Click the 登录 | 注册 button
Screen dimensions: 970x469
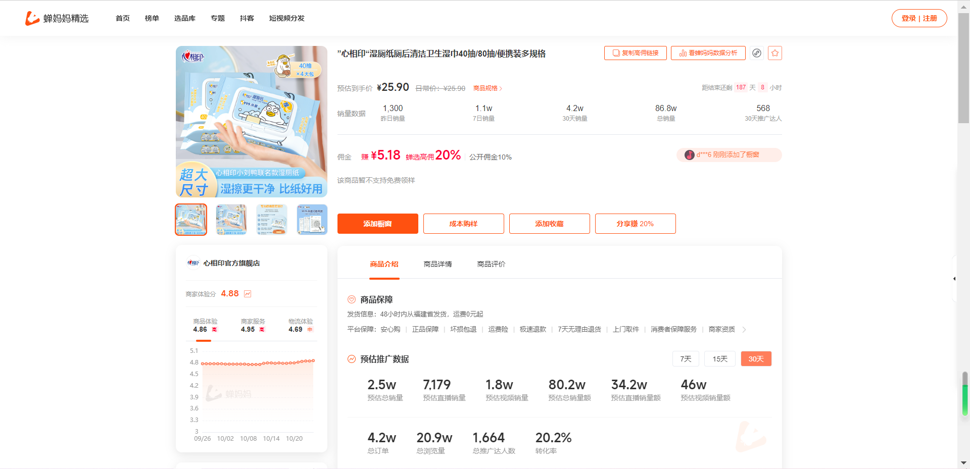tap(919, 18)
